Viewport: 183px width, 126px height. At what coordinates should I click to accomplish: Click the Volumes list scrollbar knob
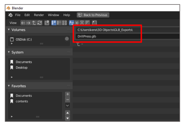67,39
